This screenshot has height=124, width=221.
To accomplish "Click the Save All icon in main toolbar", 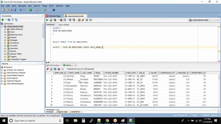I will (15, 10).
